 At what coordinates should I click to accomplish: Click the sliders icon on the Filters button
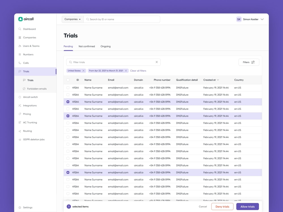point(253,62)
